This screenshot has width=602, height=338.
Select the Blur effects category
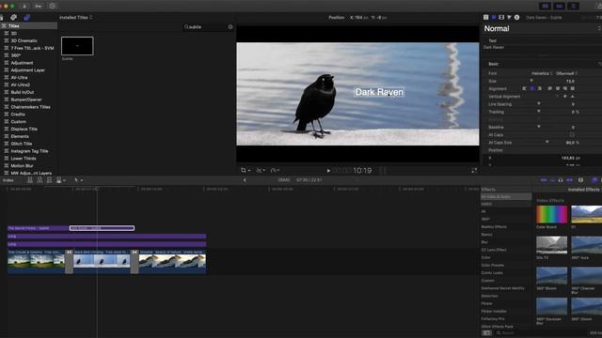pos(485,242)
